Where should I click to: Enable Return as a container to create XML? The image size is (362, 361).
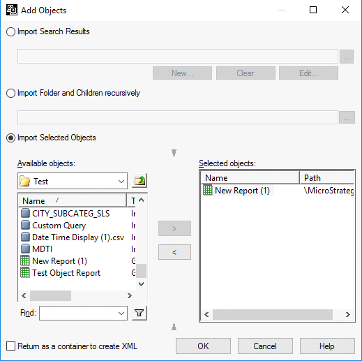pyautogui.click(x=10, y=346)
